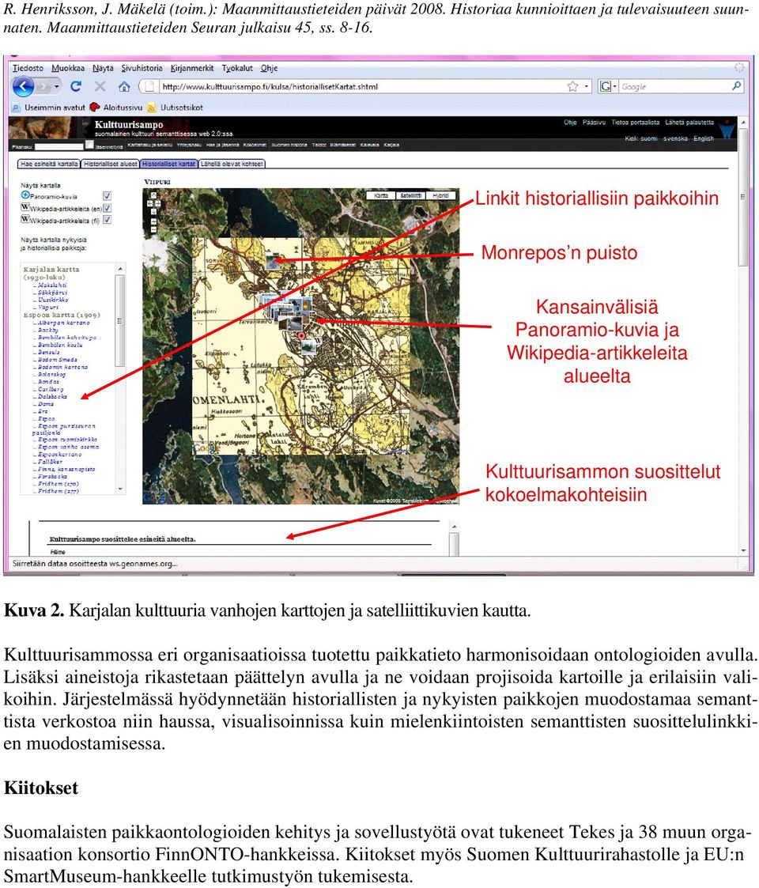Pan map left with arrow control

(x=149, y=202)
